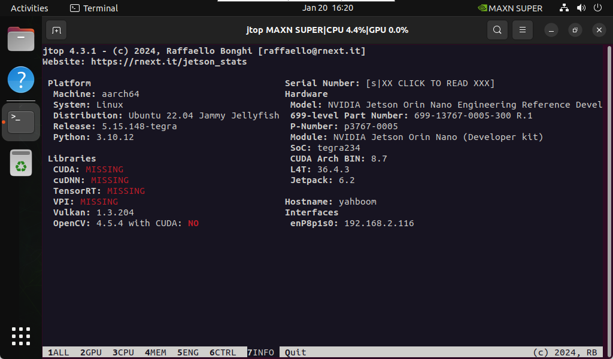Switch to the 2GPU tab in jtop
The image size is (613, 359).
tap(90, 352)
